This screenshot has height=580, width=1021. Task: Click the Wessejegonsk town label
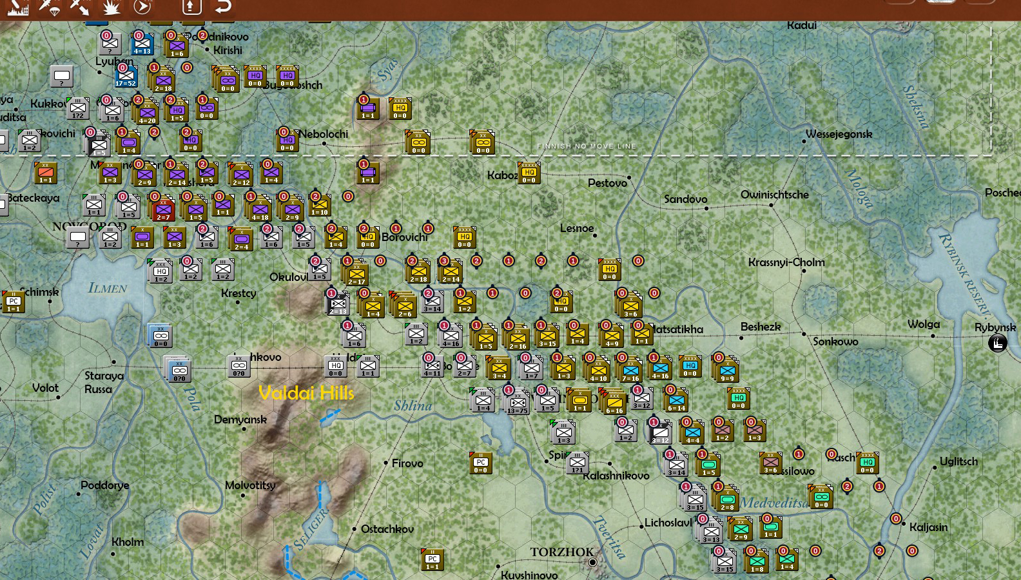[839, 134]
